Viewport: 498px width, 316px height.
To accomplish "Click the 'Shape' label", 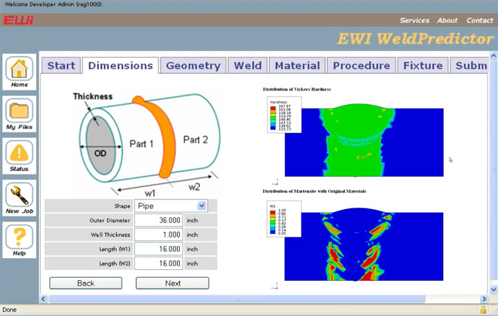I will tap(122, 206).
